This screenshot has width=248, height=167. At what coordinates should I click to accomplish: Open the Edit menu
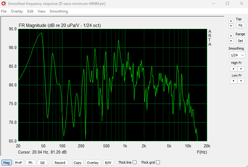tap(30, 11)
